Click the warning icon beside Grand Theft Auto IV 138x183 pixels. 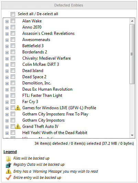(18, 126)
